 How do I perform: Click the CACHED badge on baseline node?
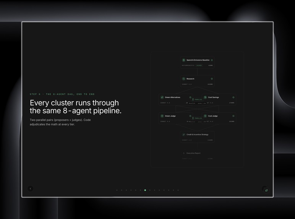pyautogui.click(x=199, y=65)
